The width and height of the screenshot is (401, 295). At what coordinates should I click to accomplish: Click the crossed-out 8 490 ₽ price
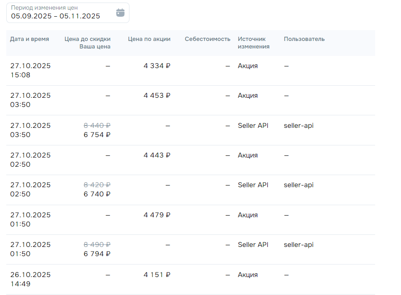pos(97,245)
